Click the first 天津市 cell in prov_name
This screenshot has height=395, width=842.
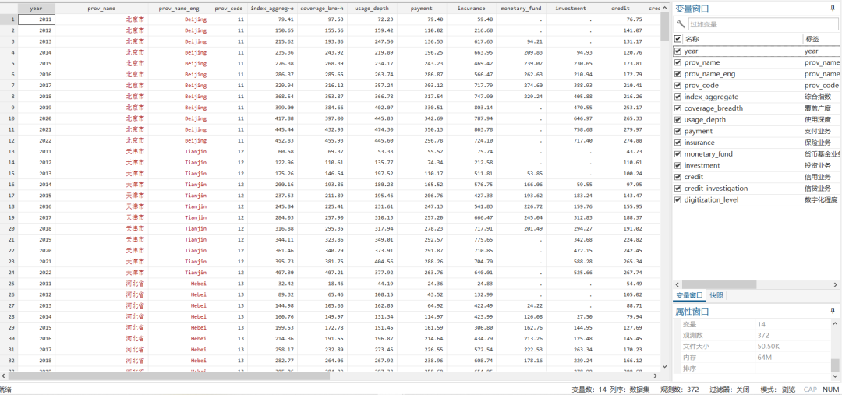101,151
